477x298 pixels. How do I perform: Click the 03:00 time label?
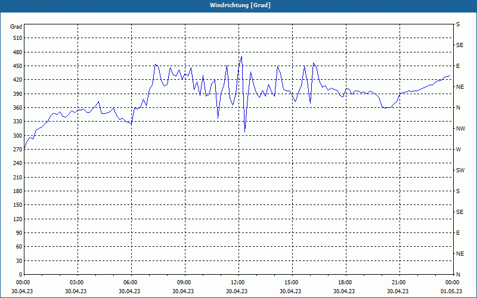[x=78, y=283]
